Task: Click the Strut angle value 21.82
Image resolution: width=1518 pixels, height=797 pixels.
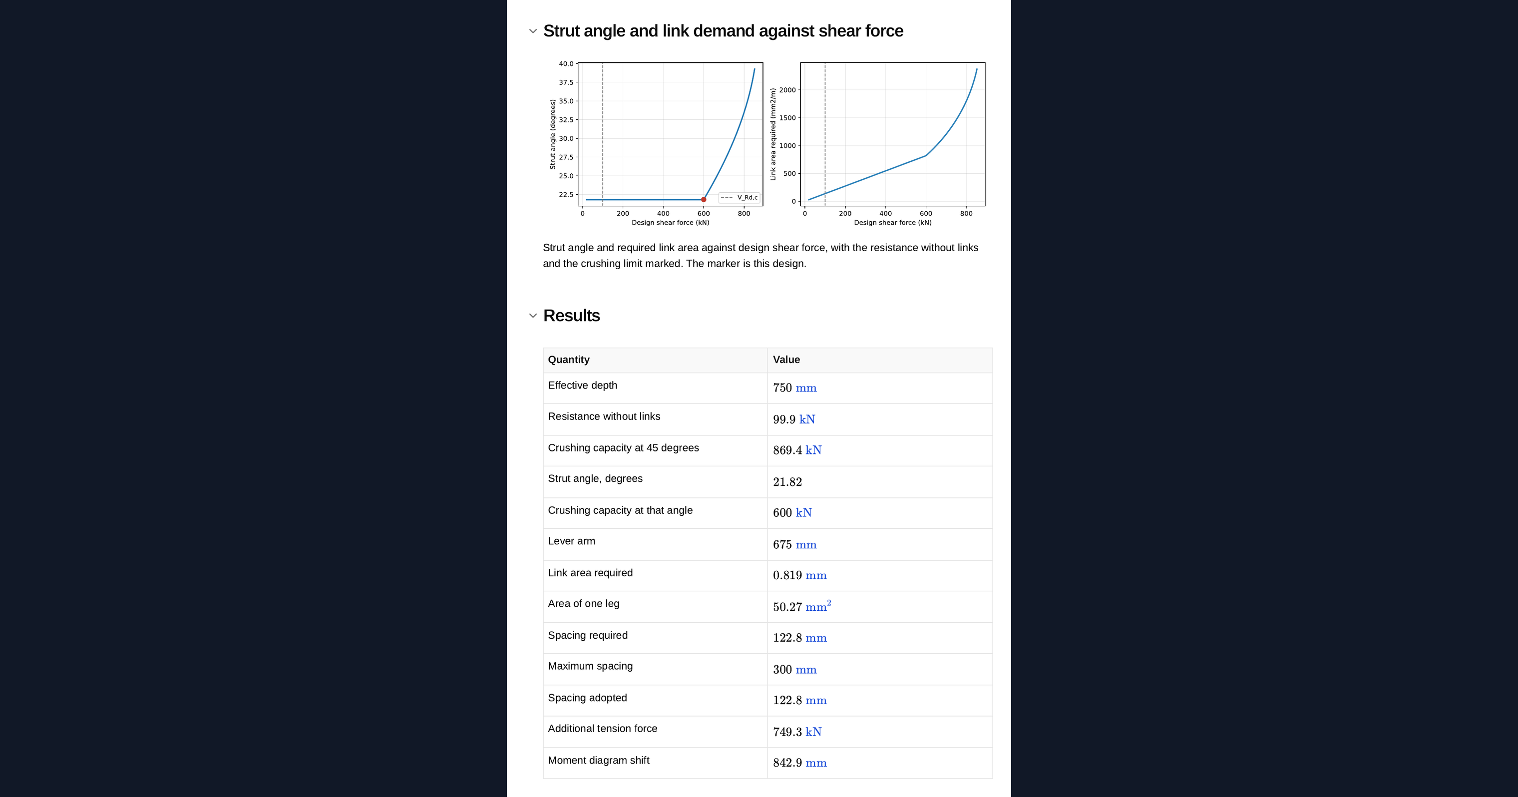Action: click(x=787, y=482)
